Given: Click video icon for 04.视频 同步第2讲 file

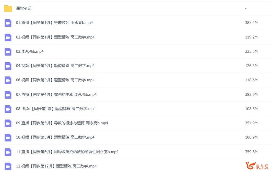Looking at the screenshot, I should 8,66.
